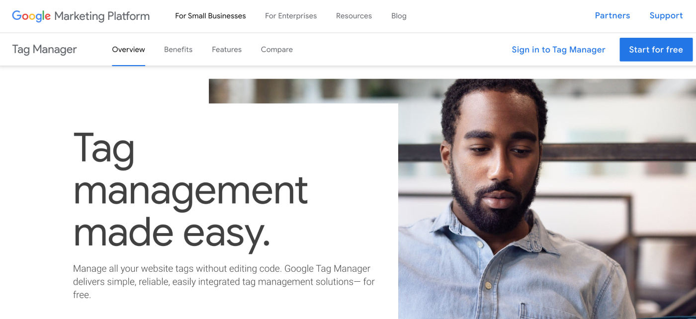This screenshot has height=319, width=696.
Task: Click the word 'management' in the headline
Action: [190, 191]
